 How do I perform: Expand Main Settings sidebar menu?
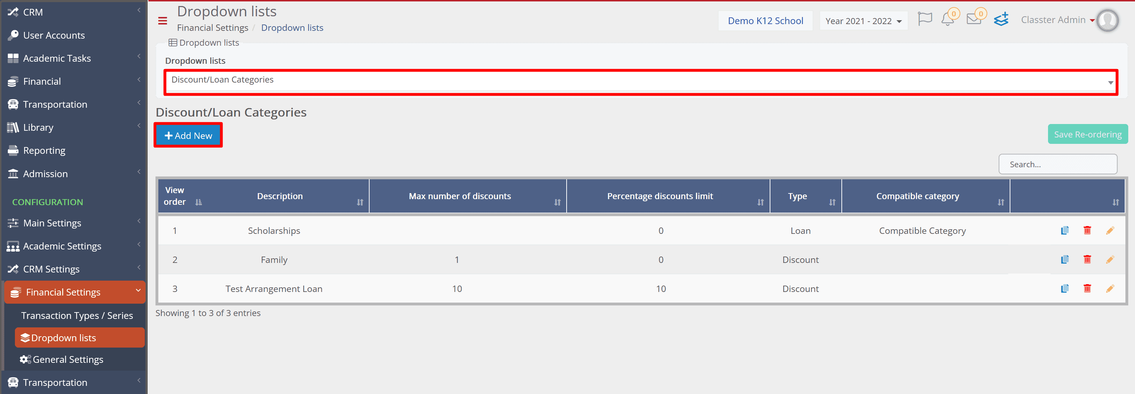click(x=73, y=223)
